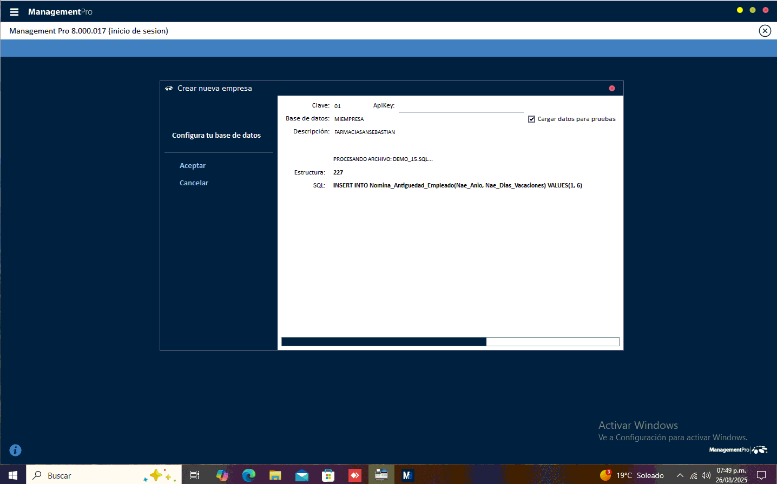This screenshot has height=484, width=777.
Task: Click Cancelar in the setup dialog
Action: [x=194, y=183]
